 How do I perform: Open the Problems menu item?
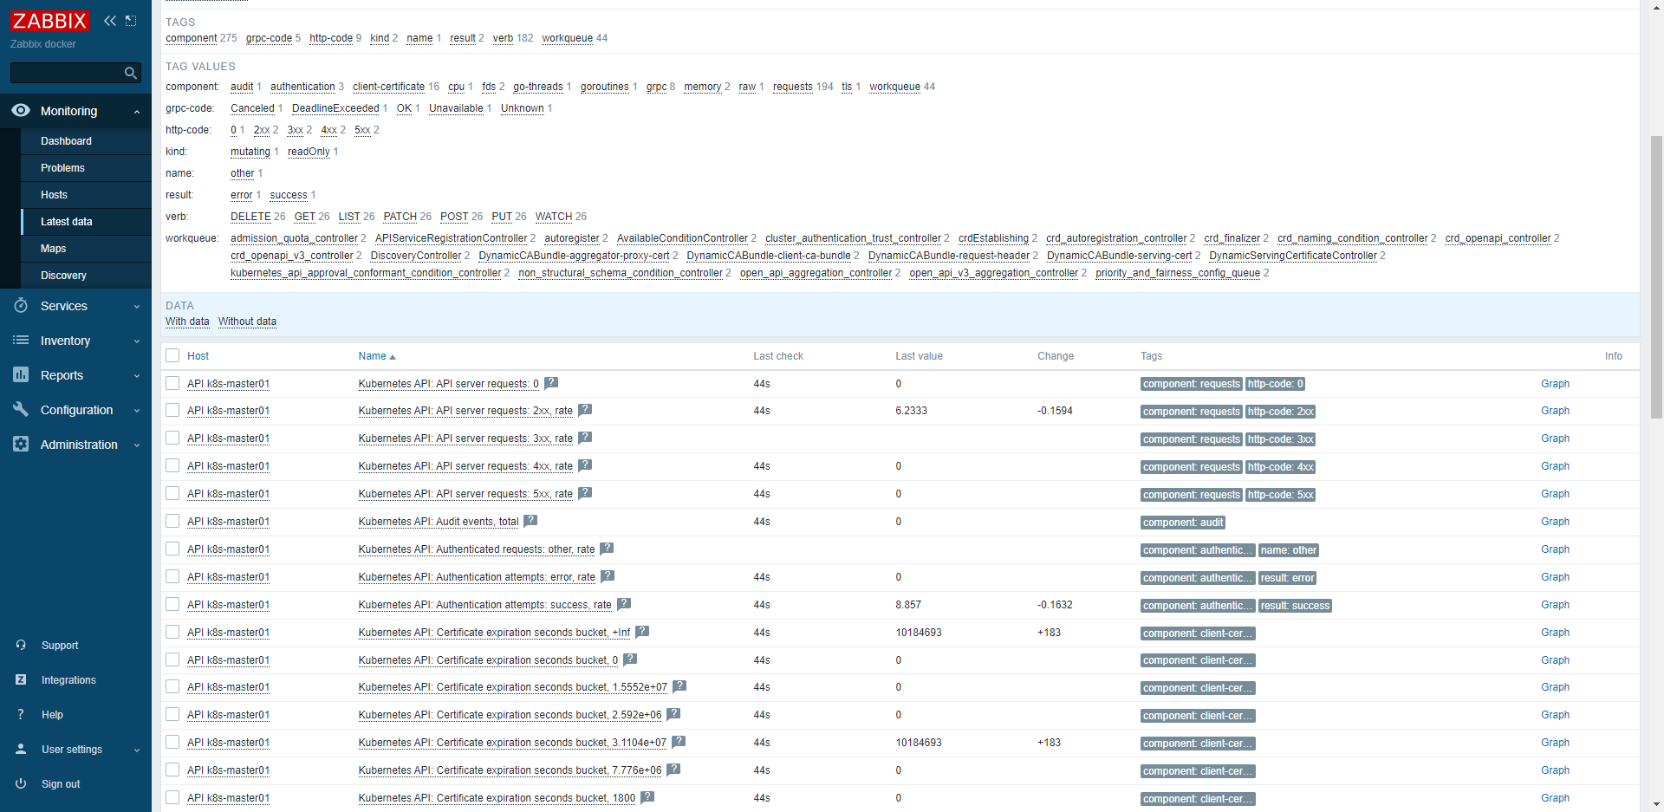[86, 167]
